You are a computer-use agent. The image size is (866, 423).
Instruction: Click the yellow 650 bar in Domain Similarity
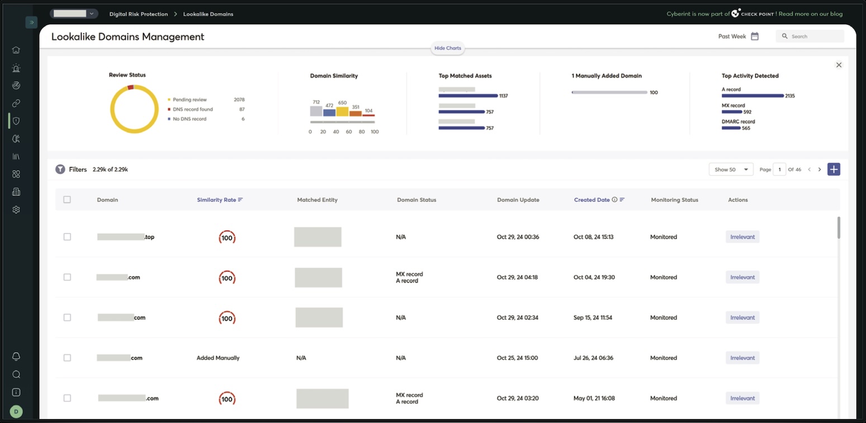343,112
